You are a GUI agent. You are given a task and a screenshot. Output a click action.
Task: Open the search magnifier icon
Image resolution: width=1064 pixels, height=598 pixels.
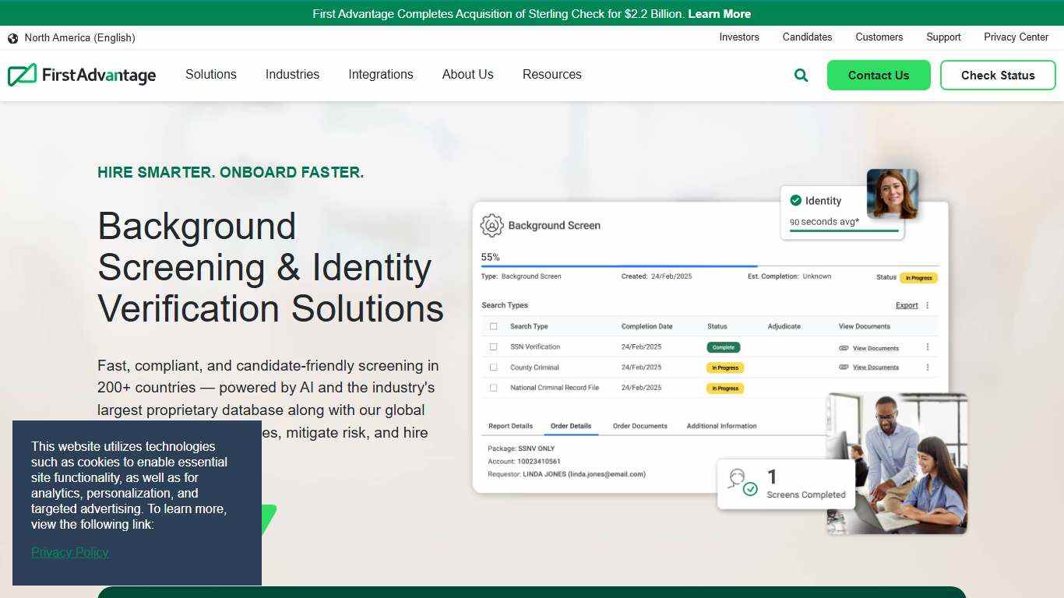[801, 75]
